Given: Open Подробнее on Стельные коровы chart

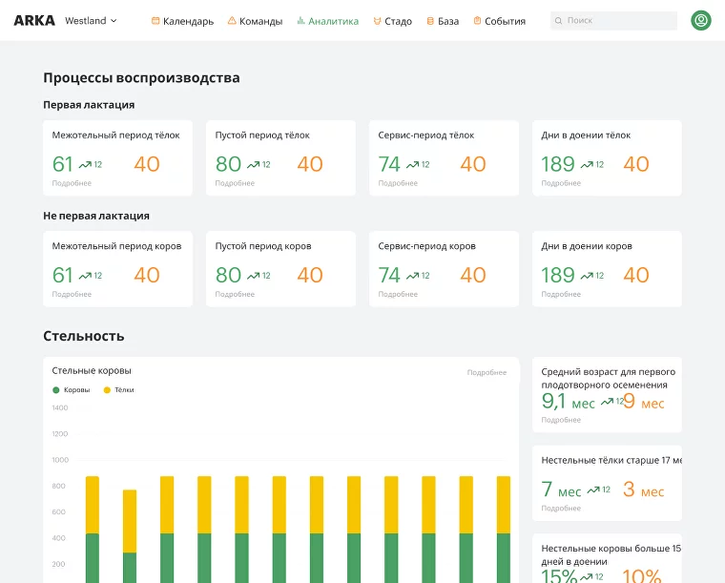Looking at the screenshot, I should click(487, 372).
